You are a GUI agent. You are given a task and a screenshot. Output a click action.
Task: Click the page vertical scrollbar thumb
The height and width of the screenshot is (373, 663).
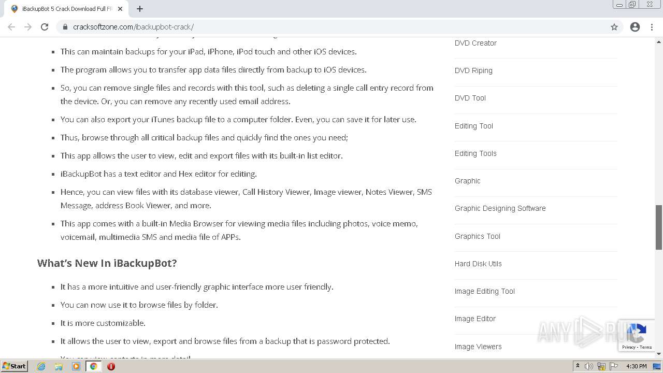[x=659, y=227]
